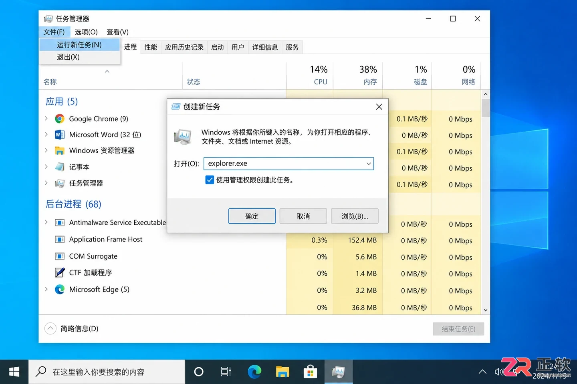Sort by the 内存 column header
This screenshot has height=384, width=577.
pyautogui.click(x=358, y=75)
